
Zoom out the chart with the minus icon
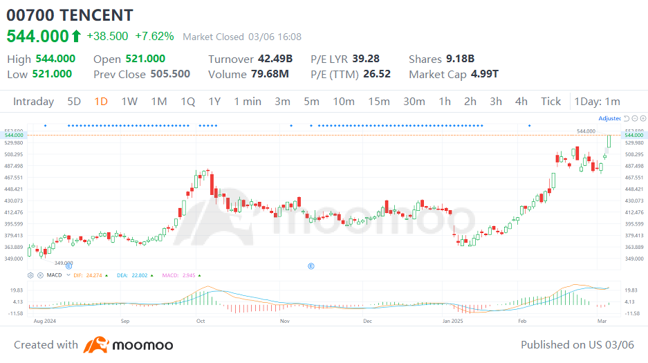pyautogui.click(x=635, y=118)
